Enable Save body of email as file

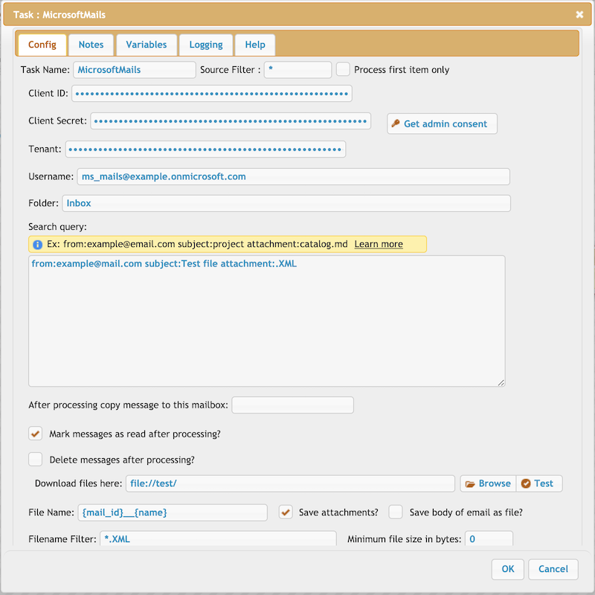tap(396, 512)
